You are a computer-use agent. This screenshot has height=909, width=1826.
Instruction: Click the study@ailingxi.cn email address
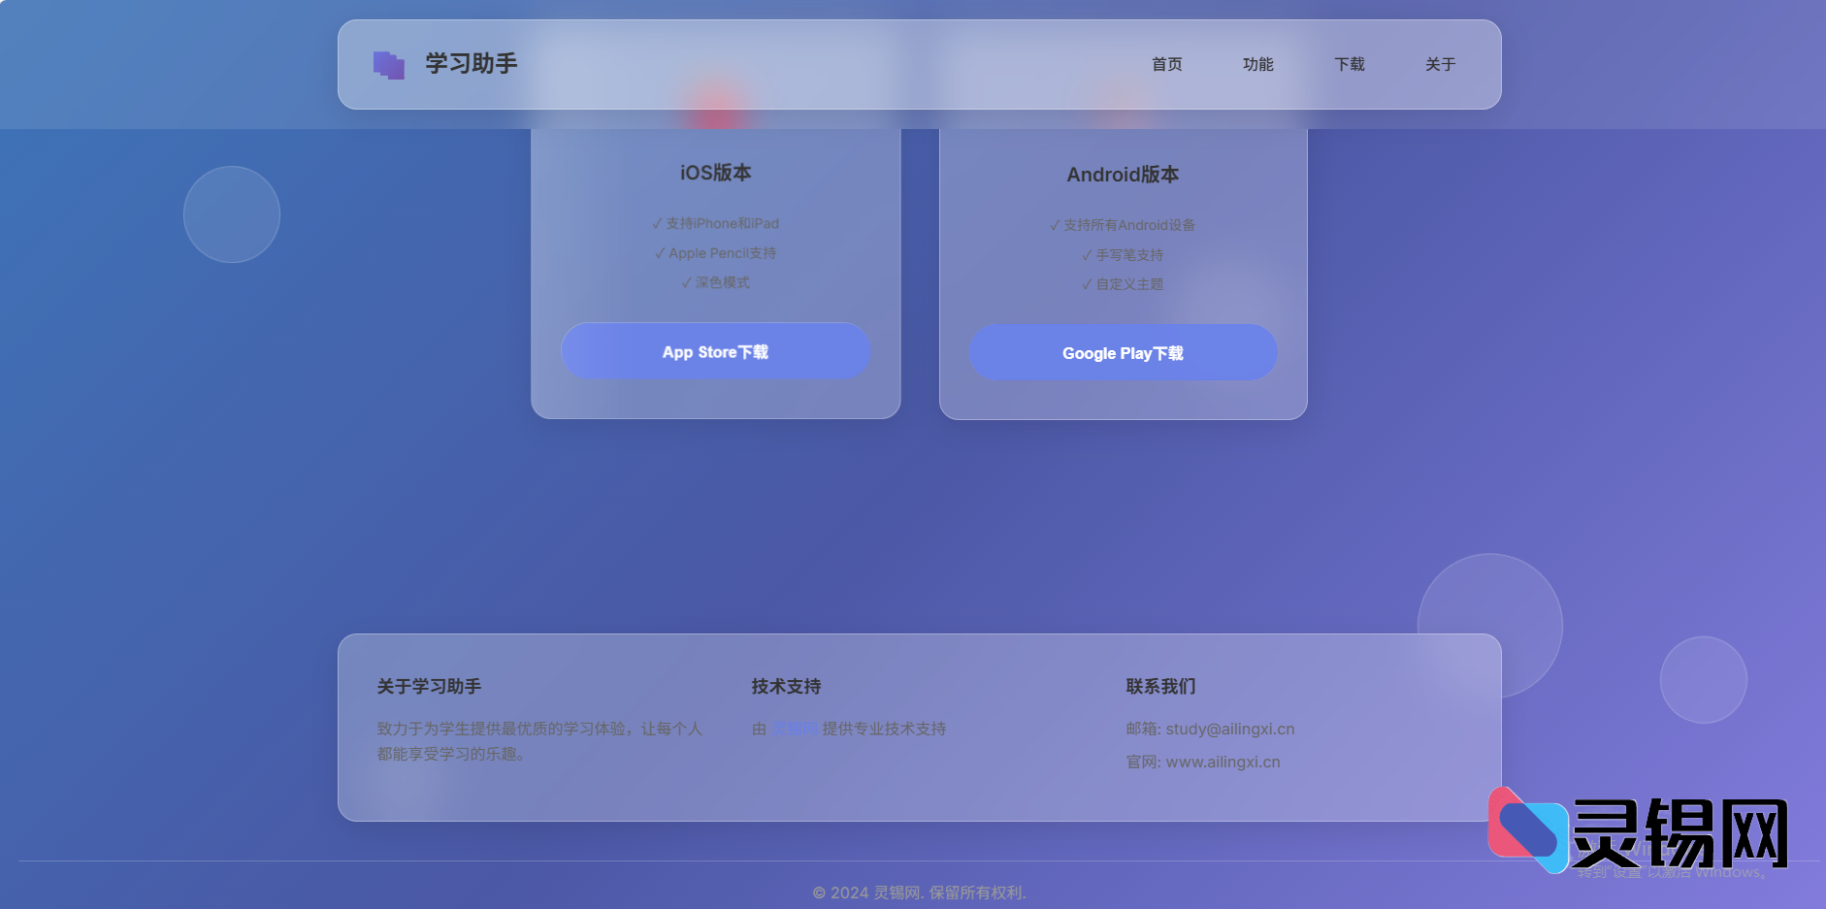tap(1229, 729)
